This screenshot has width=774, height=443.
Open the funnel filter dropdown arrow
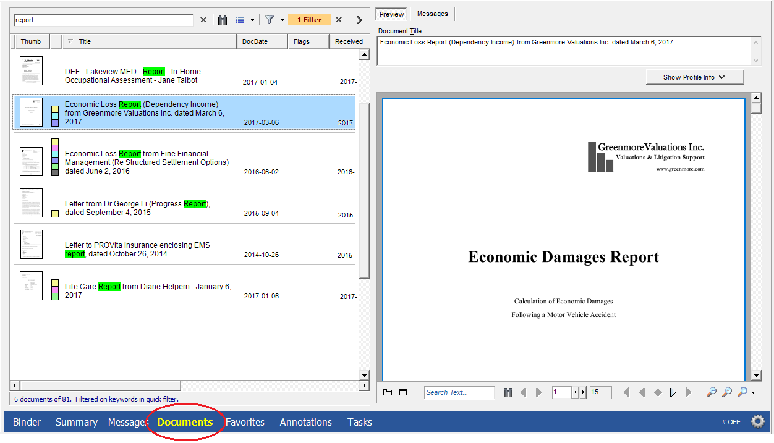(282, 20)
